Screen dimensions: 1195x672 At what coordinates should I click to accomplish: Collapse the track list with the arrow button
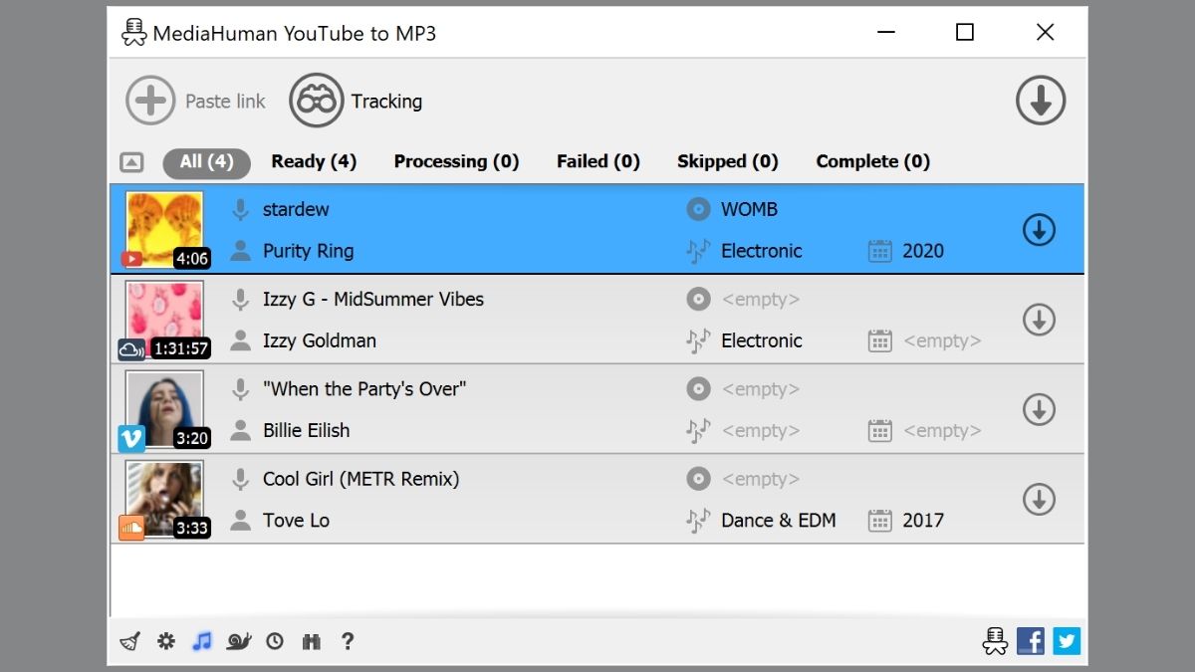(130, 160)
